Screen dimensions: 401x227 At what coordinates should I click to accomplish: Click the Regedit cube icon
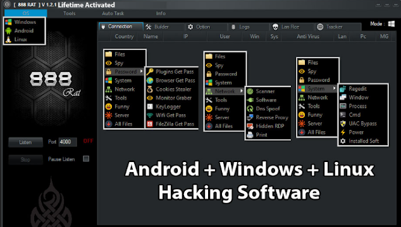[343, 88]
